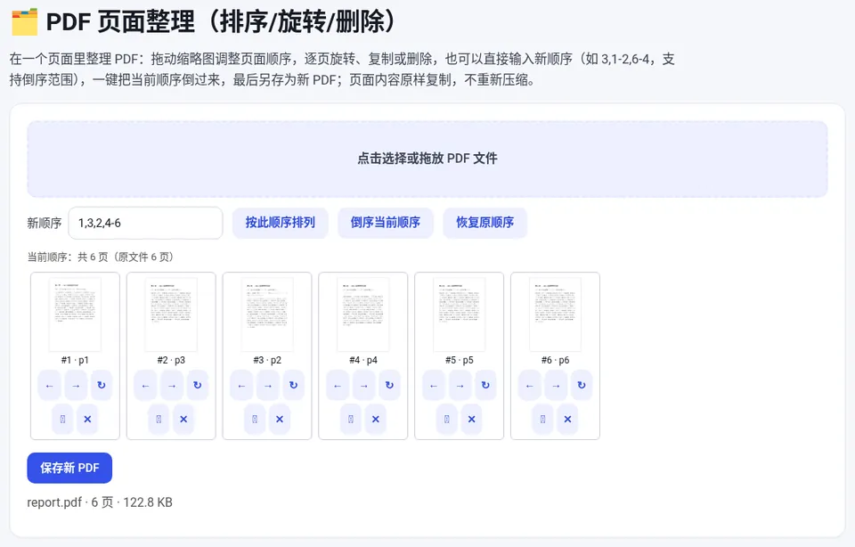Viewport: 855px width, 547px height.
Task: Delete page #5 · p5
Action: (471, 420)
